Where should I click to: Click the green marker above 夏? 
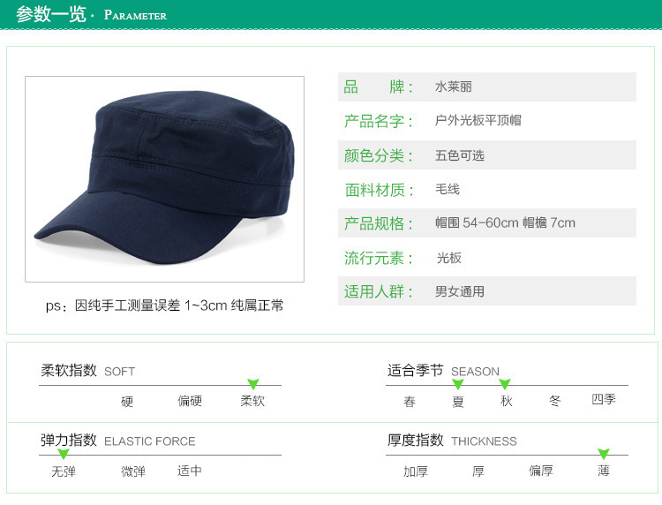pos(457,384)
